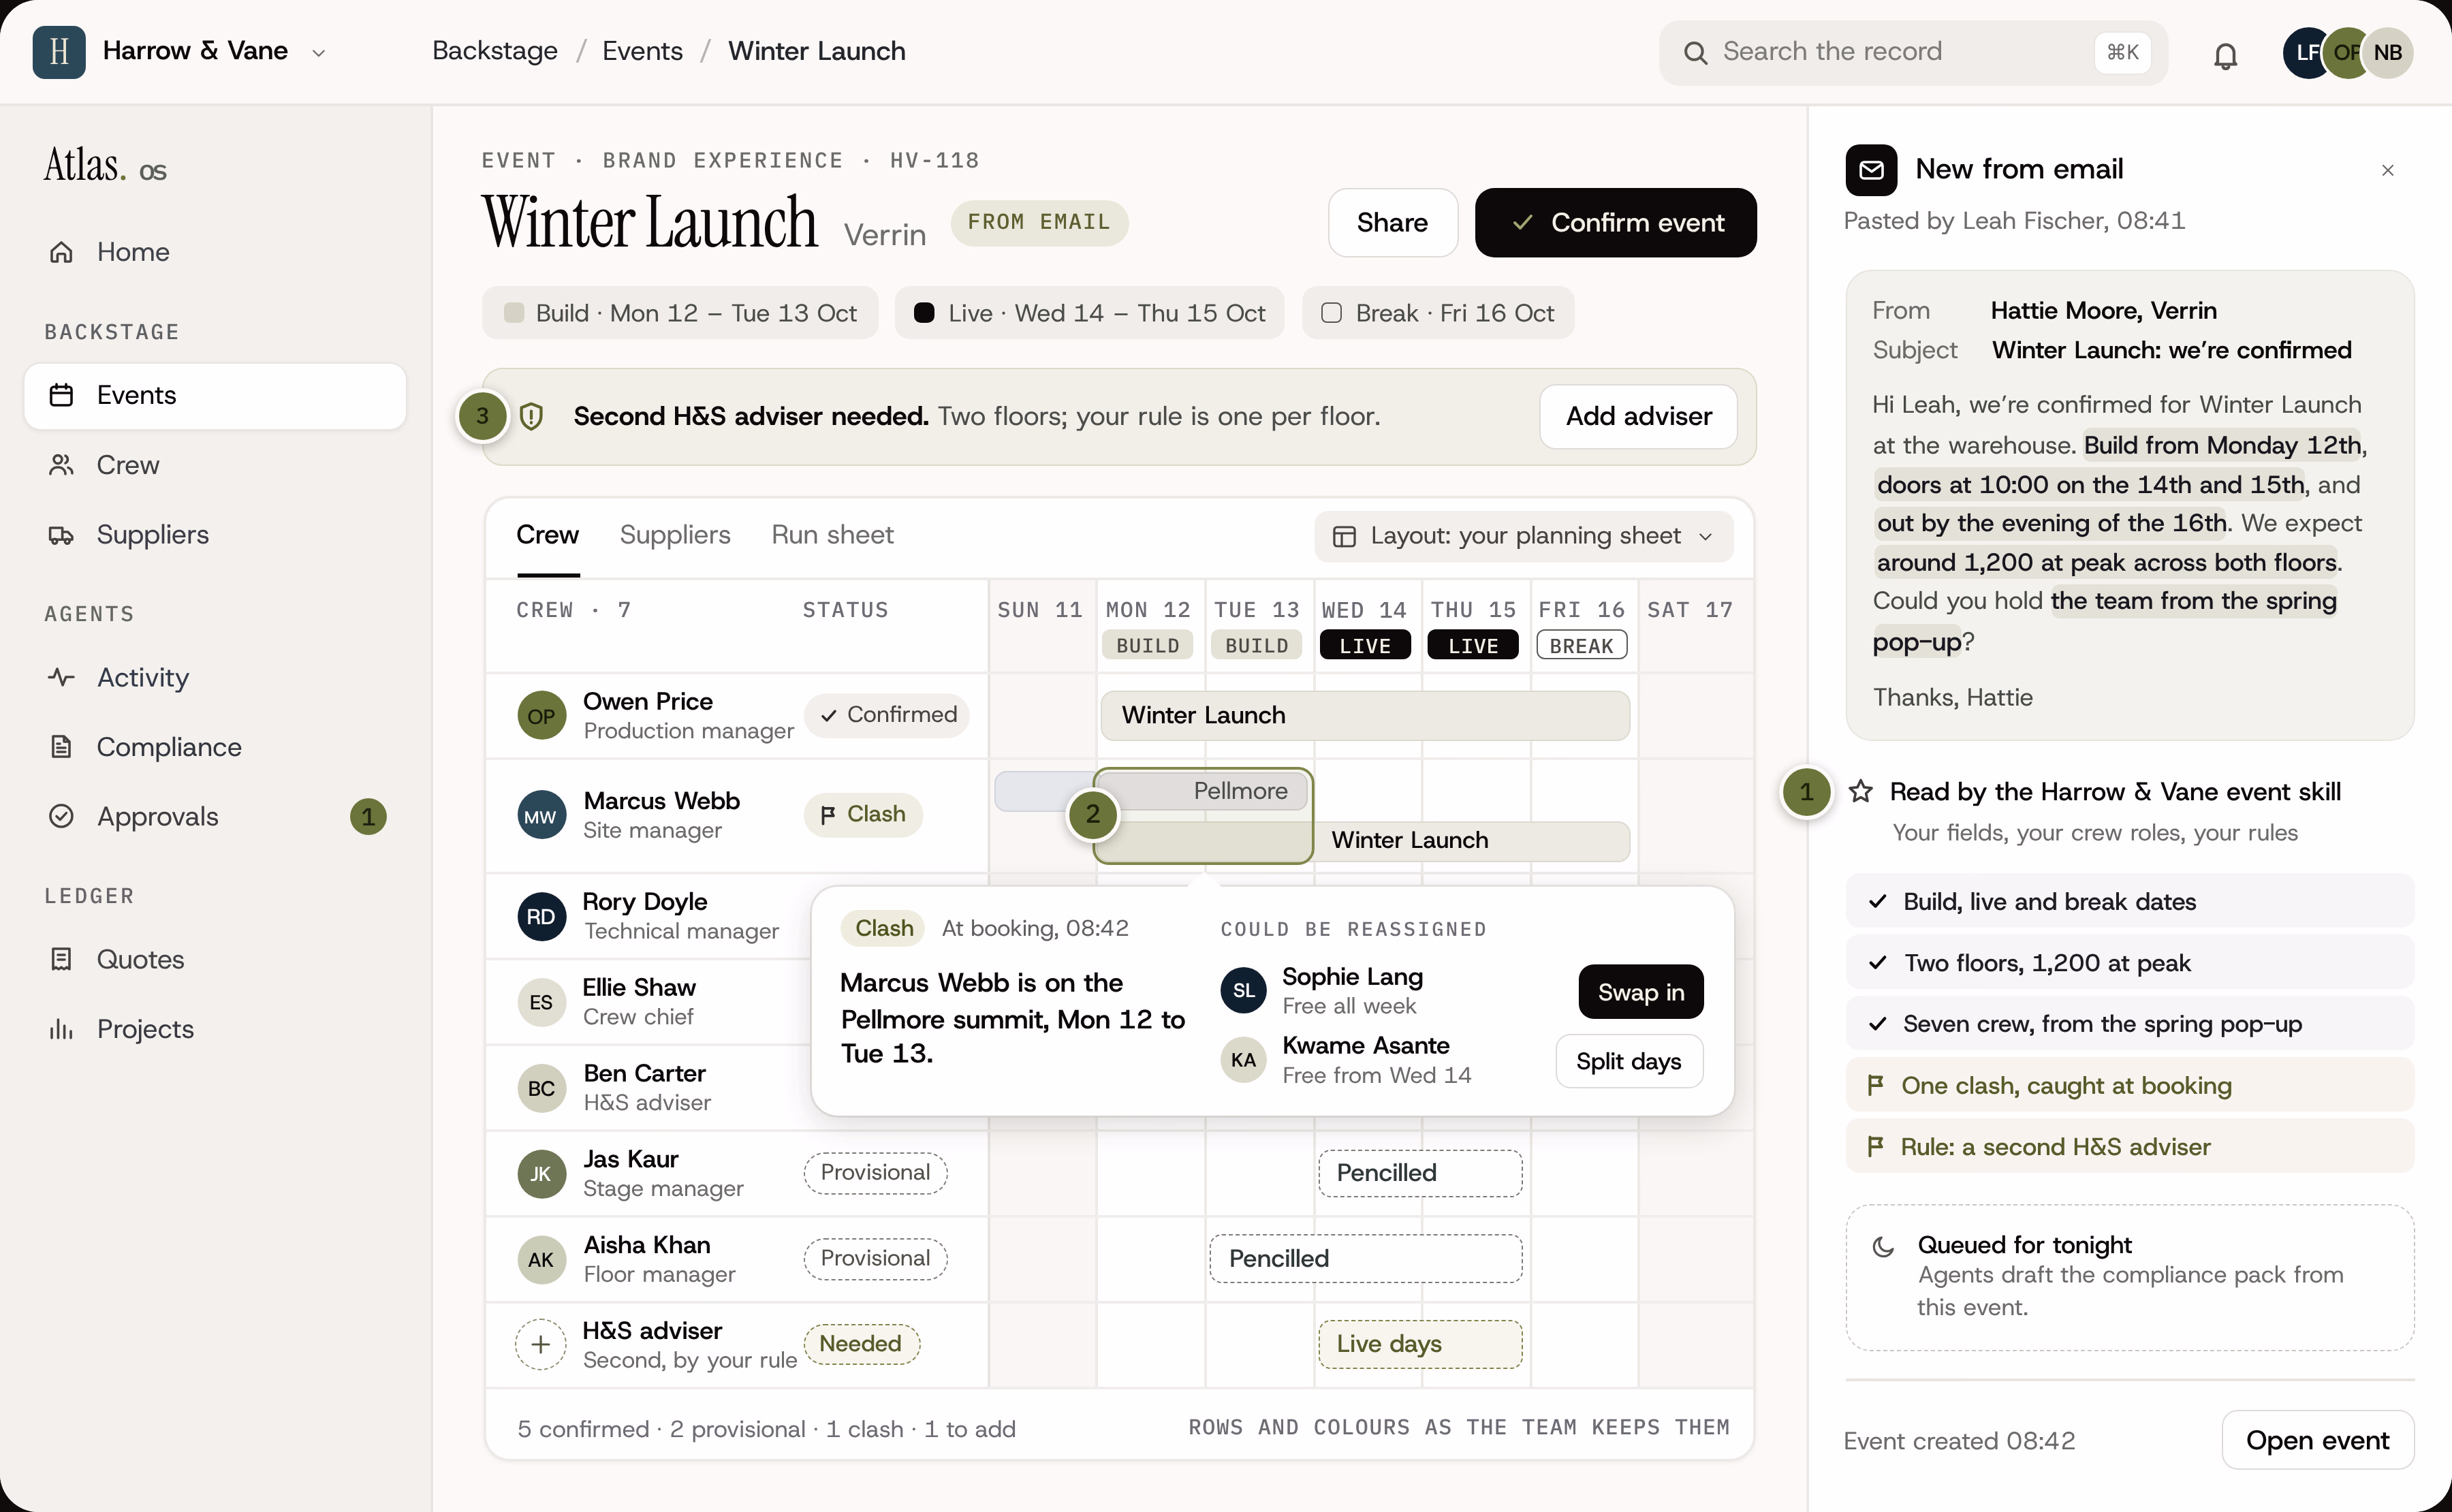
Task: Switch to the Run sheet tab
Action: click(832, 535)
